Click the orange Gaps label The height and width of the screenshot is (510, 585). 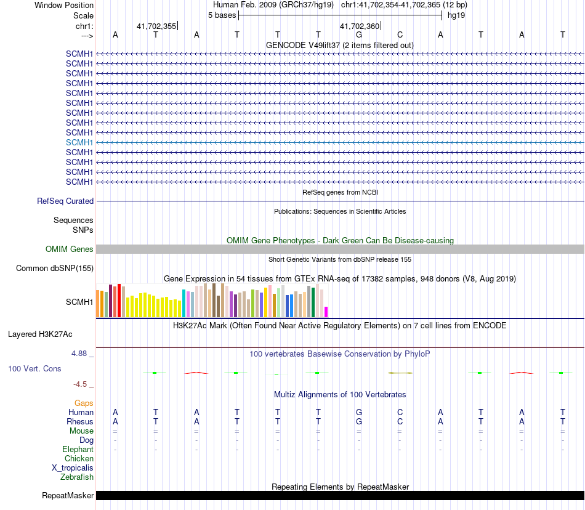click(84, 403)
